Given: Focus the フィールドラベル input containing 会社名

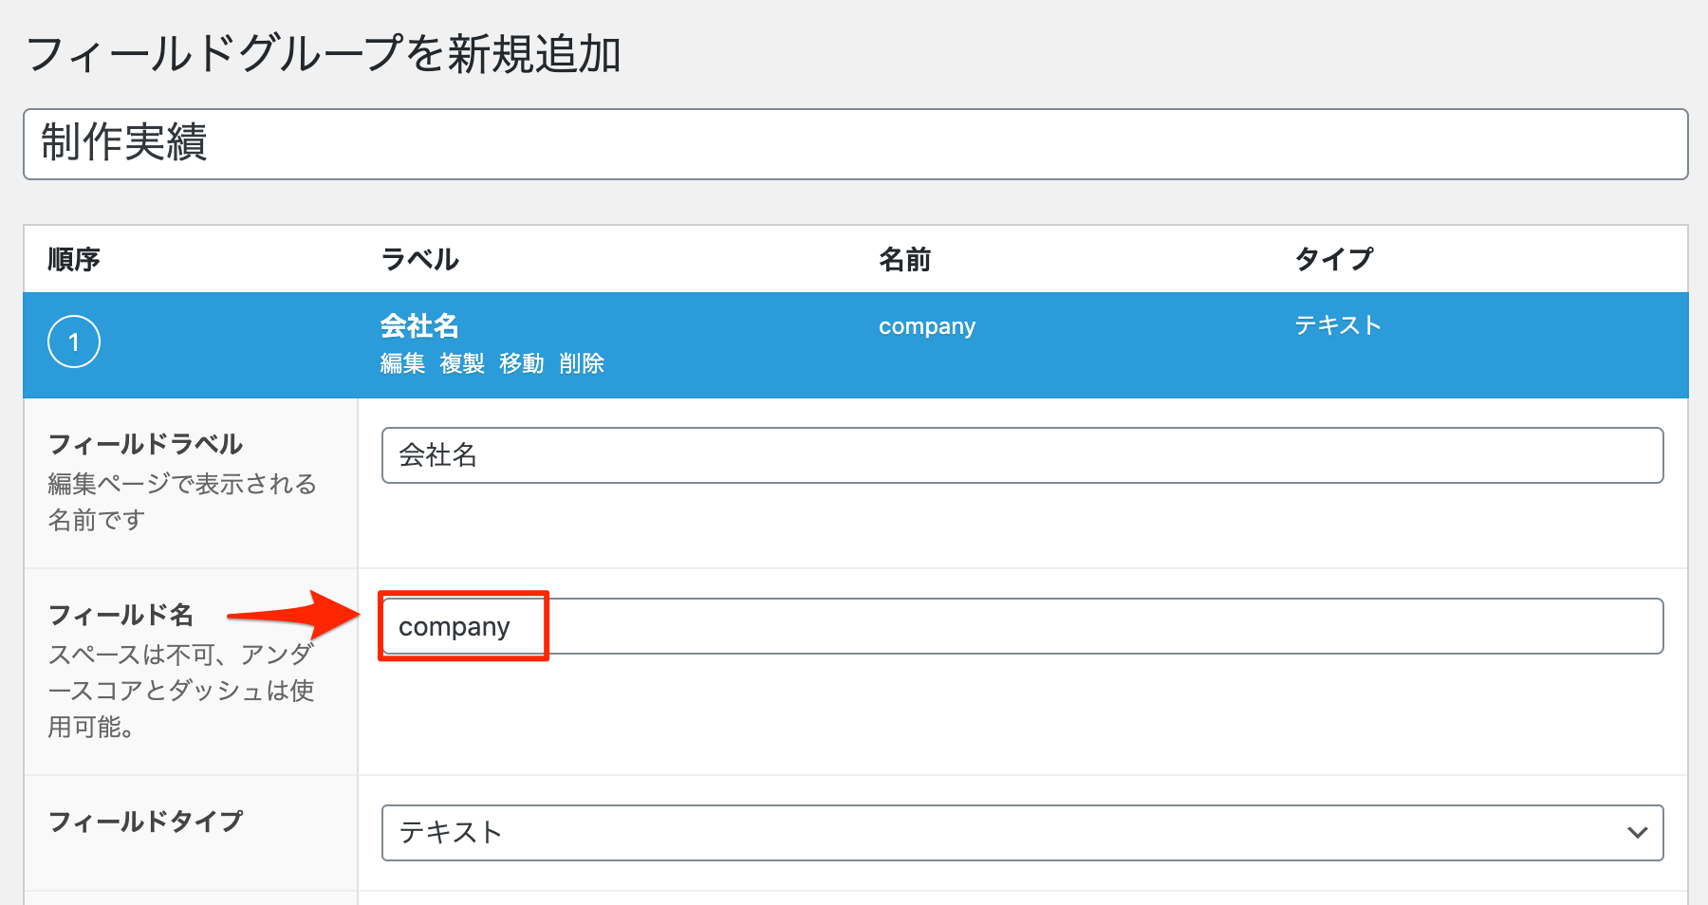Looking at the screenshot, I should click(1021, 455).
